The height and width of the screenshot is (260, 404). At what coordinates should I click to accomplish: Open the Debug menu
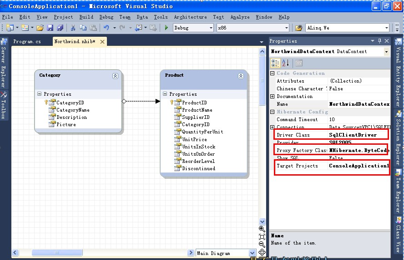pos(106,17)
